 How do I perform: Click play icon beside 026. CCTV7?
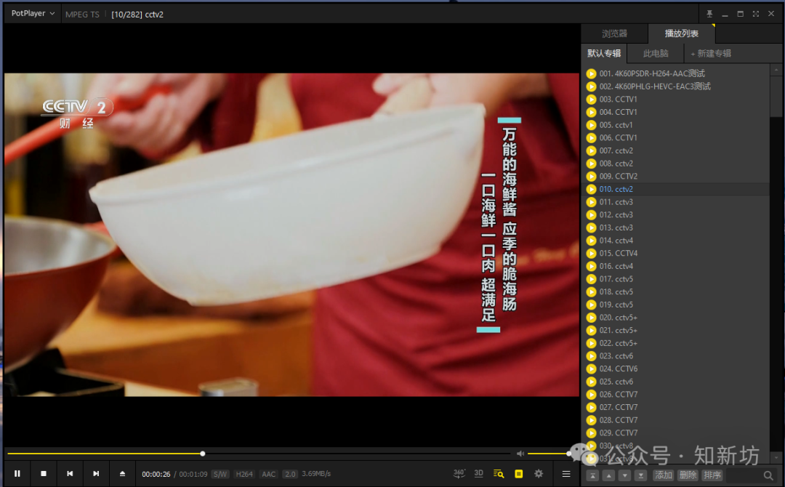pyautogui.click(x=591, y=395)
